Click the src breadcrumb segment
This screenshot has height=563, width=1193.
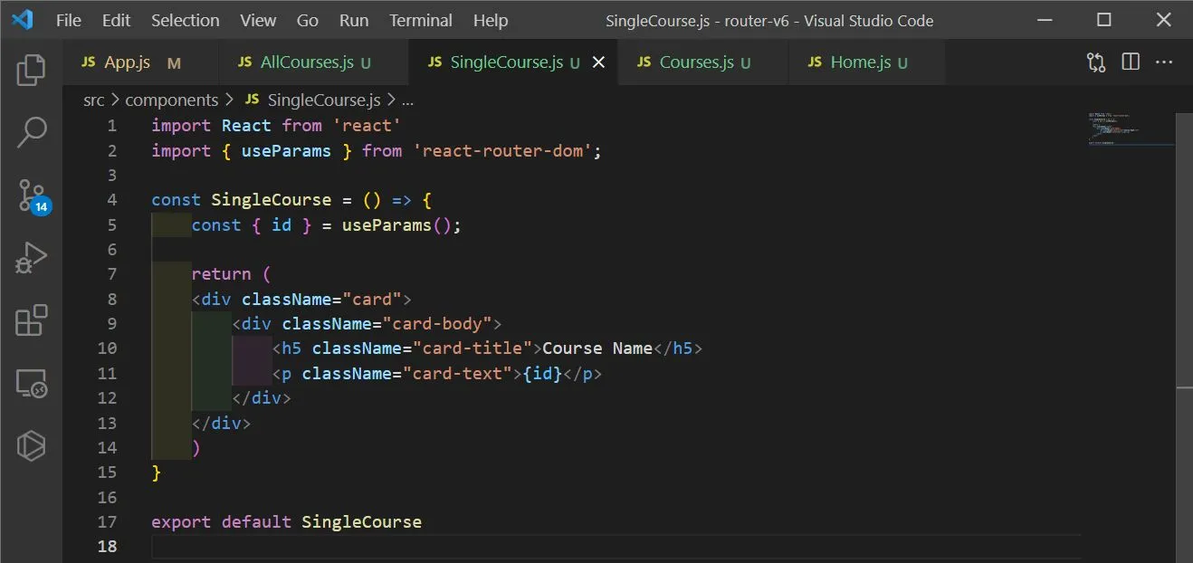[94, 100]
